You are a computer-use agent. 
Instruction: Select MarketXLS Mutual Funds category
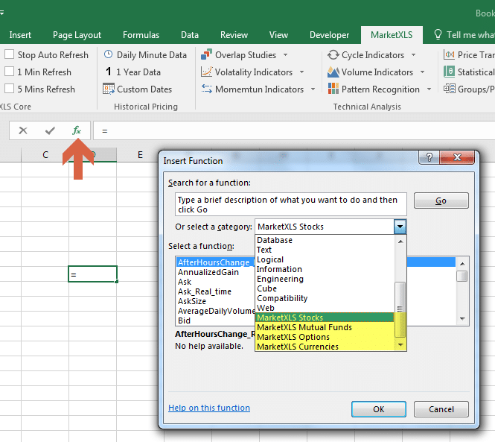(325, 327)
